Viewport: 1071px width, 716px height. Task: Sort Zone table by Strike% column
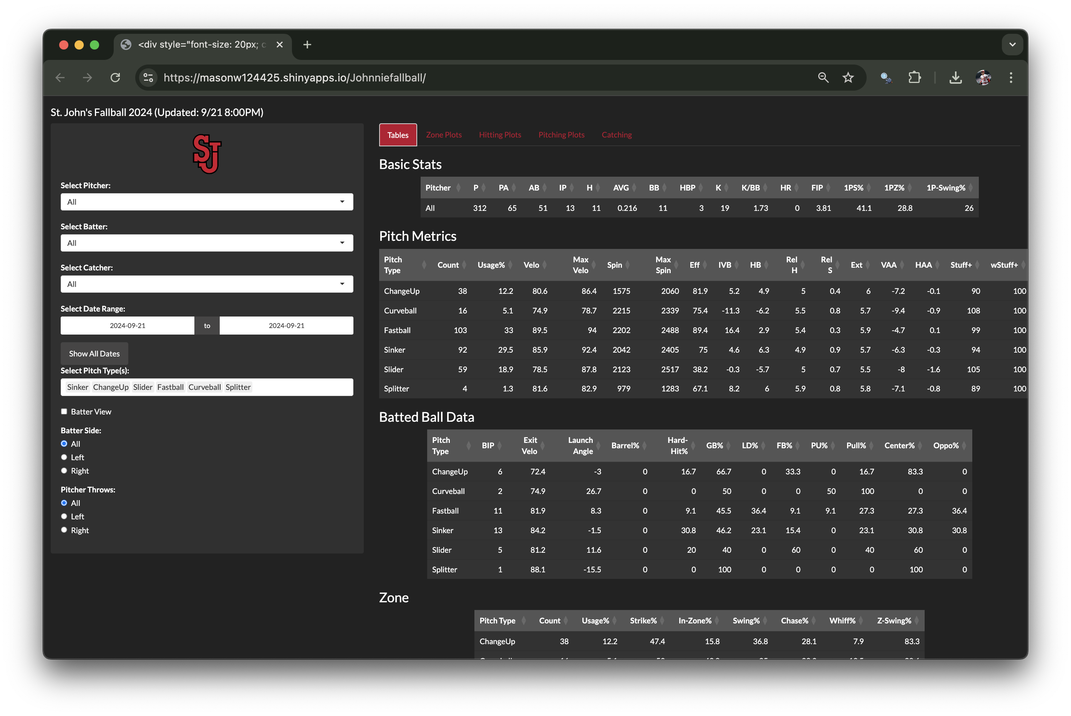[x=647, y=621]
